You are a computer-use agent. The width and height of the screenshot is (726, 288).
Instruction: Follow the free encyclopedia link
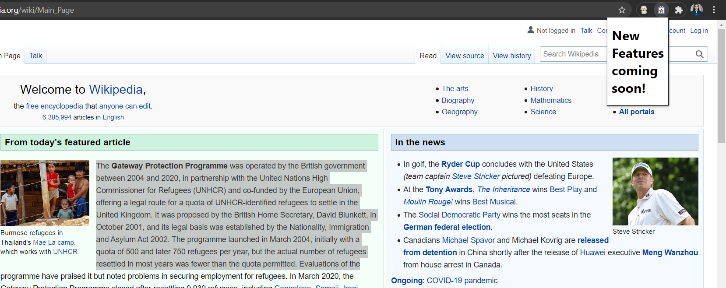[54, 106]
